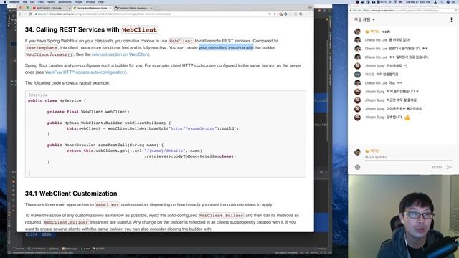Click the emoji picker icon in chat
Image resolution: width=459 pixels, height=258 pixels.
357,167
